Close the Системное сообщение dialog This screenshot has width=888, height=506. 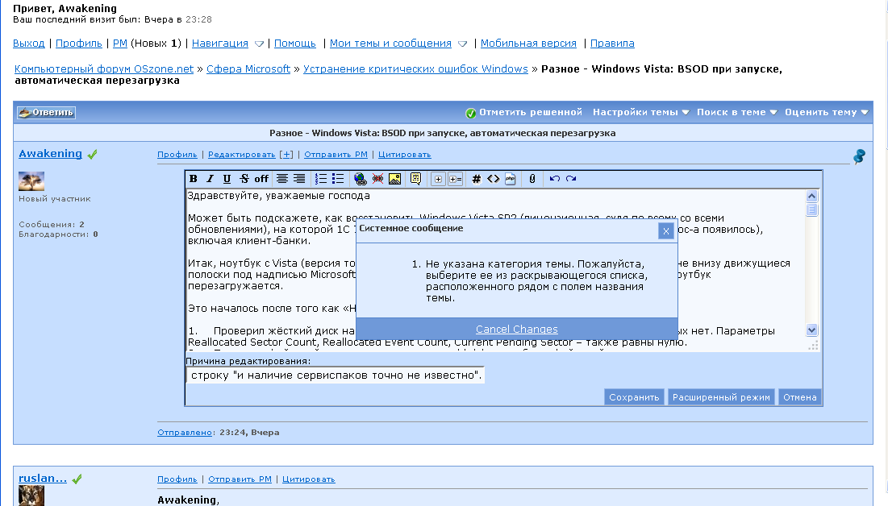point(665,230)
